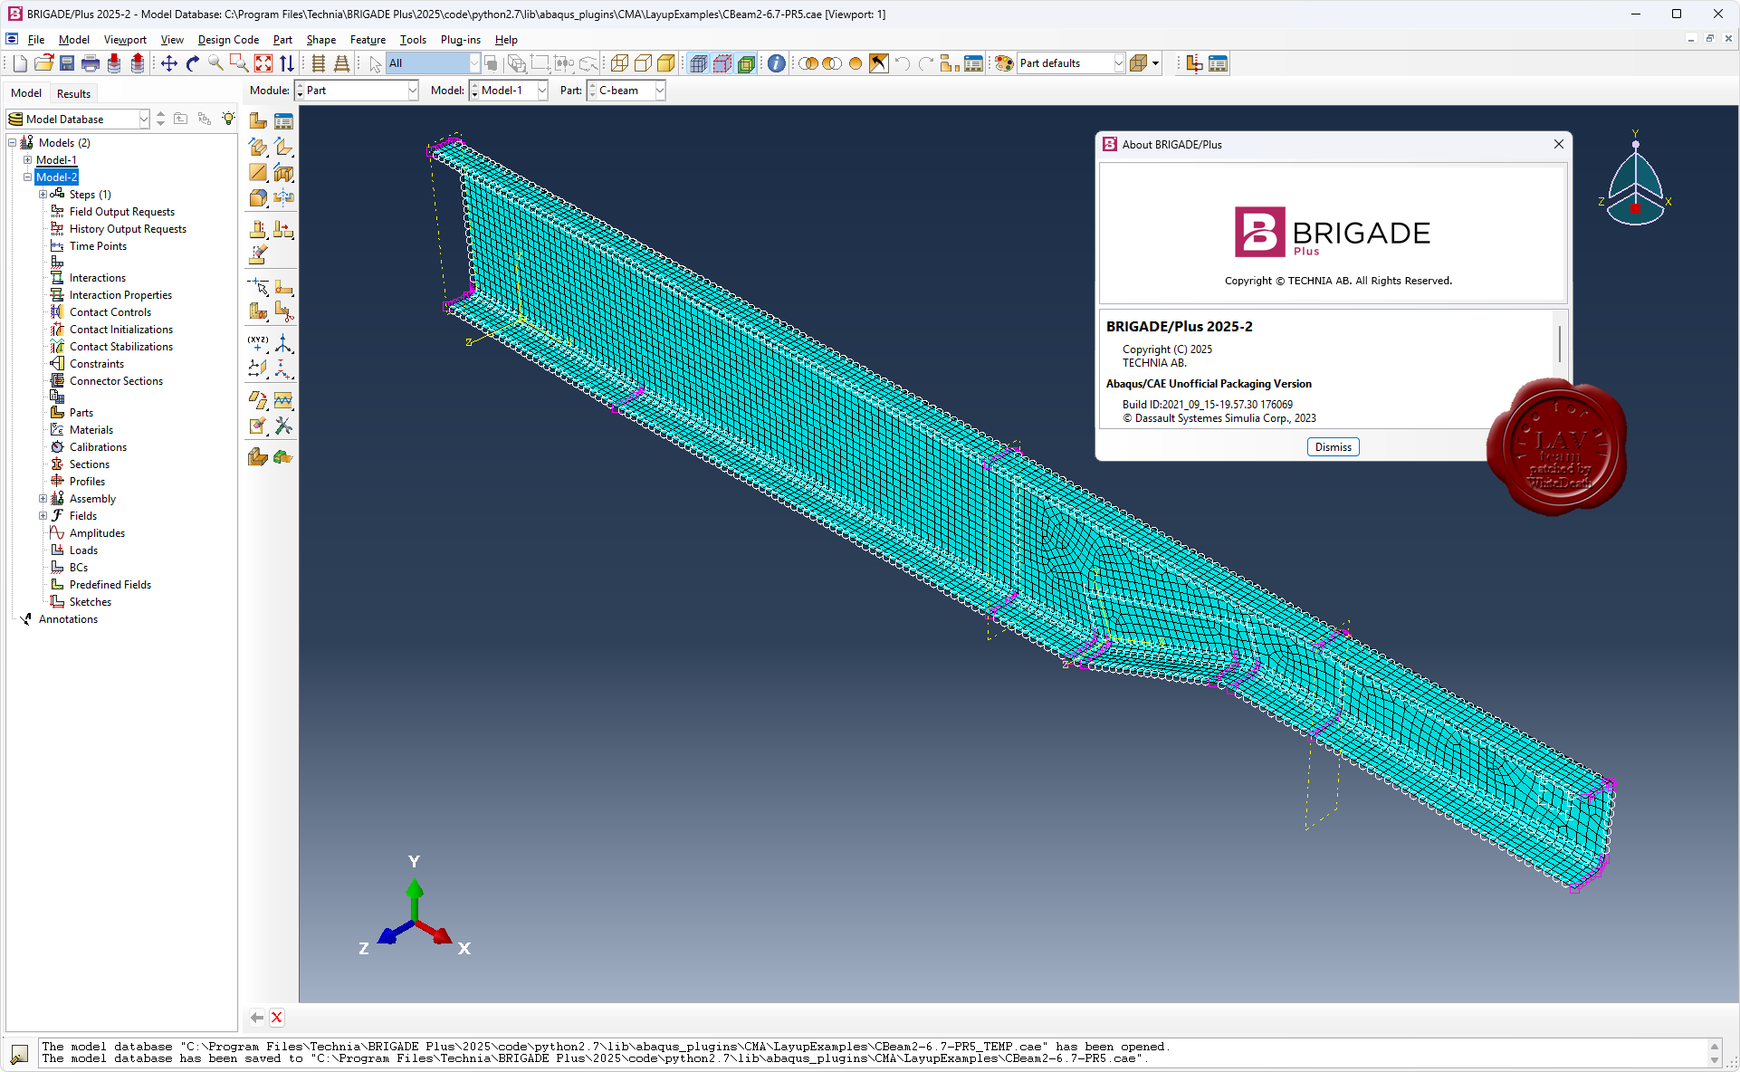
Task: Click the back arrow in prompt area
Action: pos(257,1018)
